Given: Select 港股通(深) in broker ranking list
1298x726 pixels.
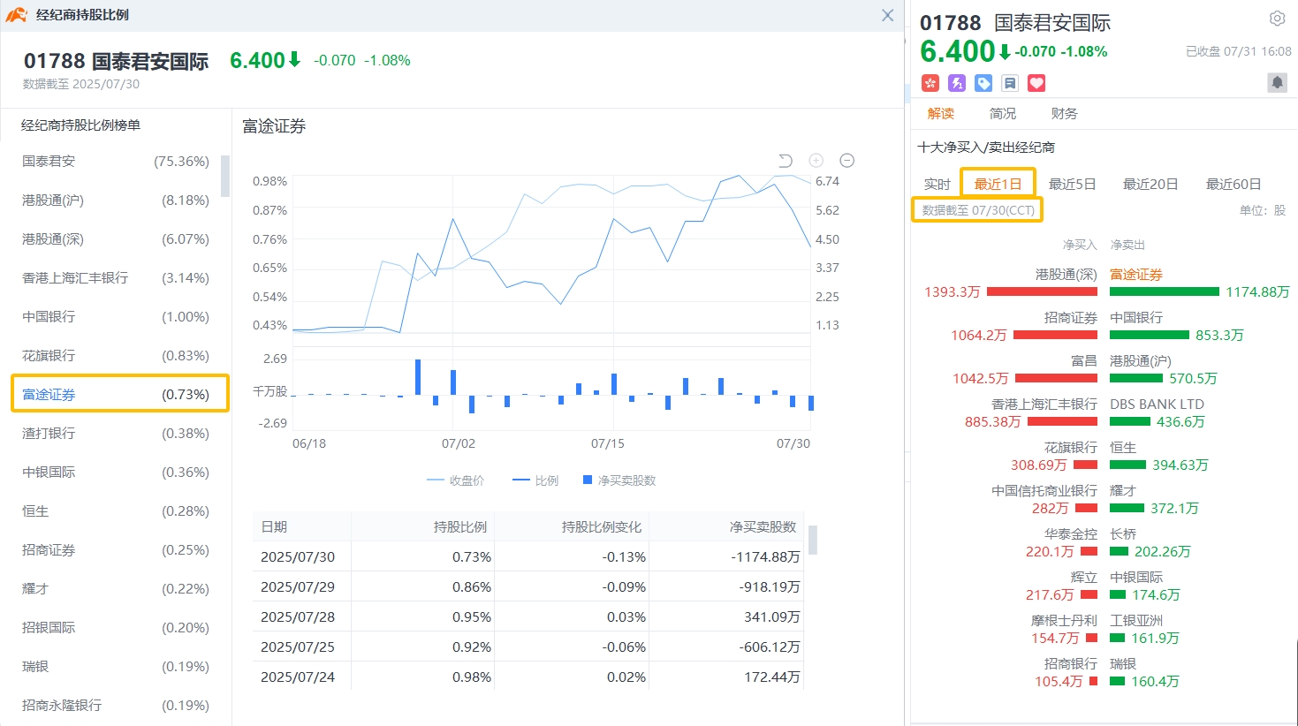Looking at the screenshot, I should [116, 239].
